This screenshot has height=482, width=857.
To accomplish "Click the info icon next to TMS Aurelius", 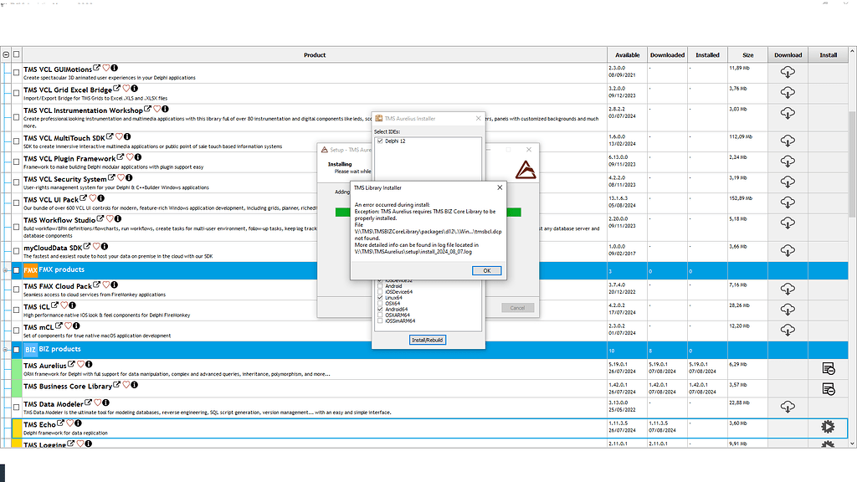I will click(x=89, y=365).
